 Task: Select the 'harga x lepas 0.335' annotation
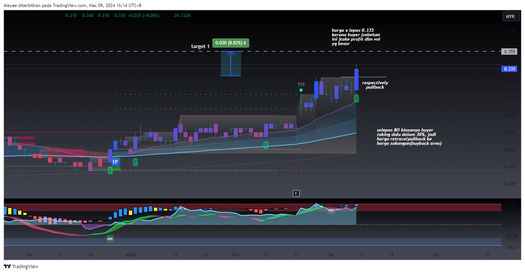pos(356,37)
